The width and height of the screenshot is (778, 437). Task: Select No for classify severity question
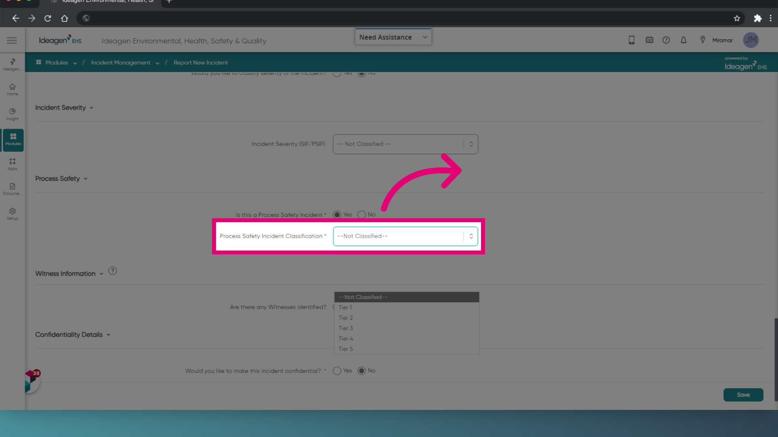pos(361,73)
